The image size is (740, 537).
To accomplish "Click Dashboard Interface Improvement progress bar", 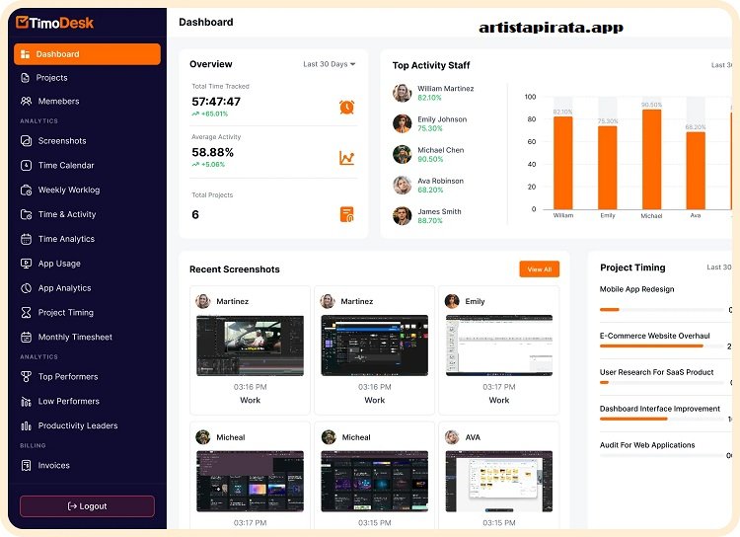I will pyautogui.click(x=662, y=419).
